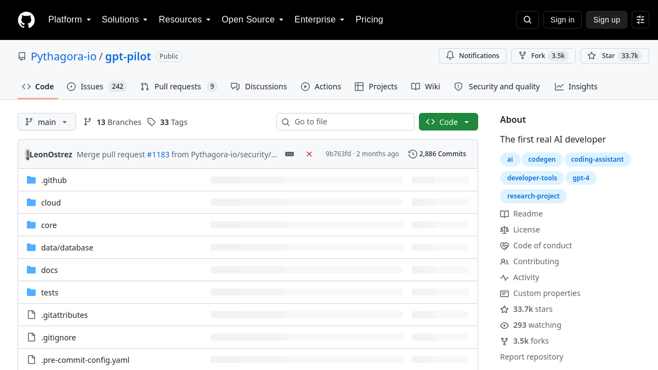Image resolution: width=658 pixels, height=370 pixels.
Task: Click the cloud folder icon
Action: tap(31, 202)
